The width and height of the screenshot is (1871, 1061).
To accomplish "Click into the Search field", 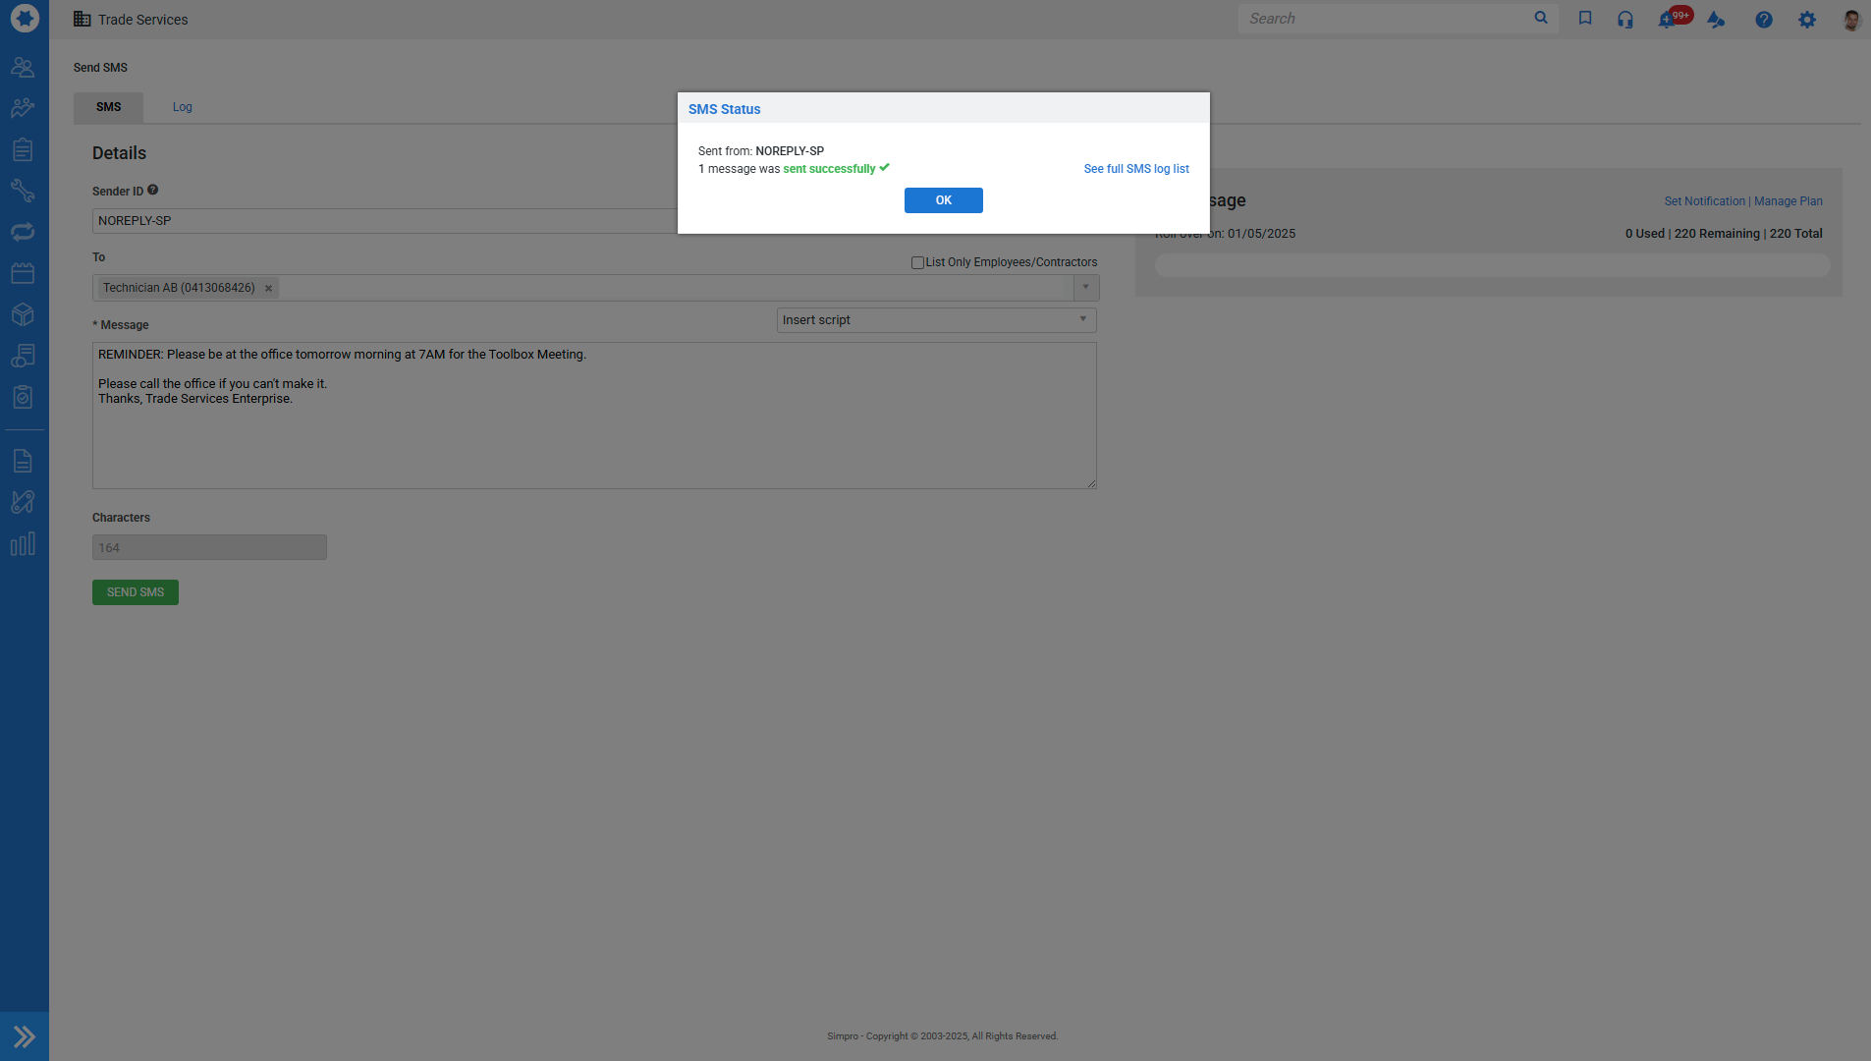I will pyautogui.click(x=1385, y=19).
